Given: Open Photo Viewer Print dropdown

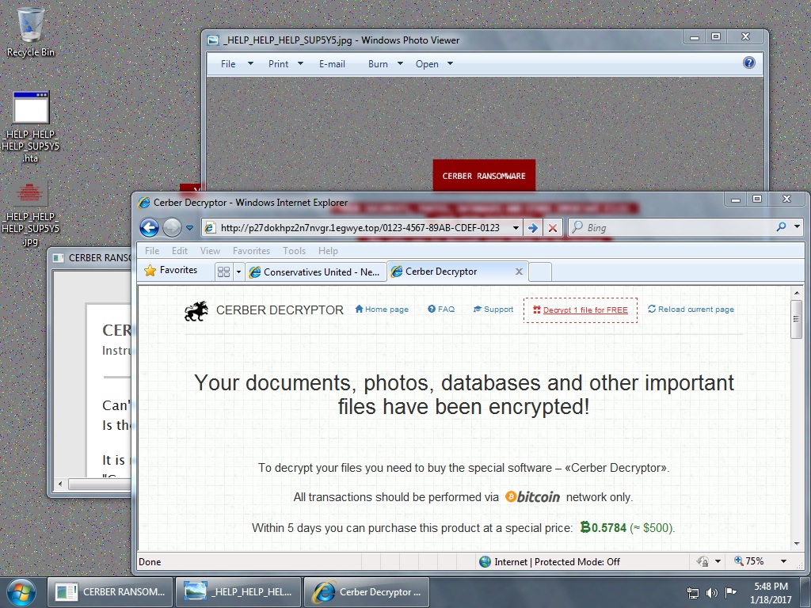Looking at the screenshot, I should pos(285,63).
